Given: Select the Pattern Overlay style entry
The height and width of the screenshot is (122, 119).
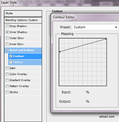Looking at the screenshot, I should (x=23, y=86).
